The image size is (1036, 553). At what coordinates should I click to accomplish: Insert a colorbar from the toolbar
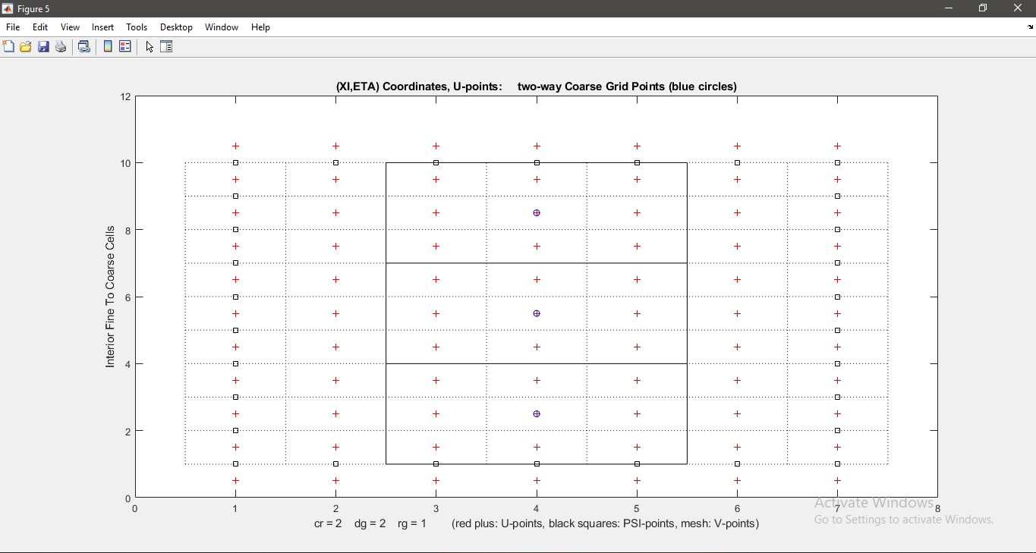(x=108, y=47)
